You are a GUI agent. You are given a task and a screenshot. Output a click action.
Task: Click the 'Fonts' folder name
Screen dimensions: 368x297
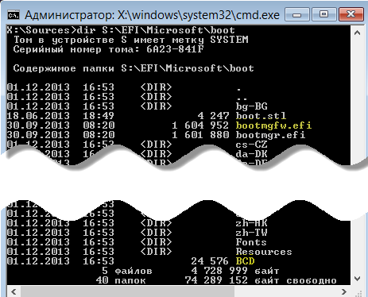click(x=251, y=242)
